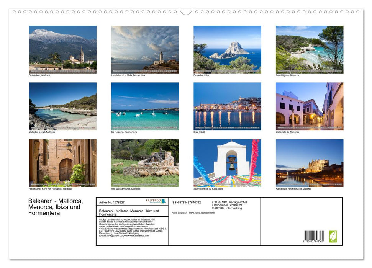Screen dimensions: 372x268
Task: Select the Cala Mitjana, Menorca image
Action: [x=309, y=49]
